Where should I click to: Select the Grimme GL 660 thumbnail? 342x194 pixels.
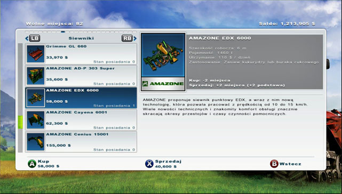tap(36, 54)
